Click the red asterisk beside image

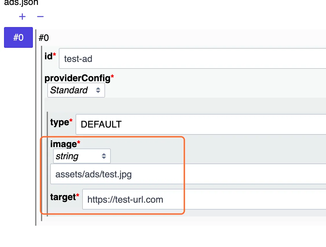[78, 142]
